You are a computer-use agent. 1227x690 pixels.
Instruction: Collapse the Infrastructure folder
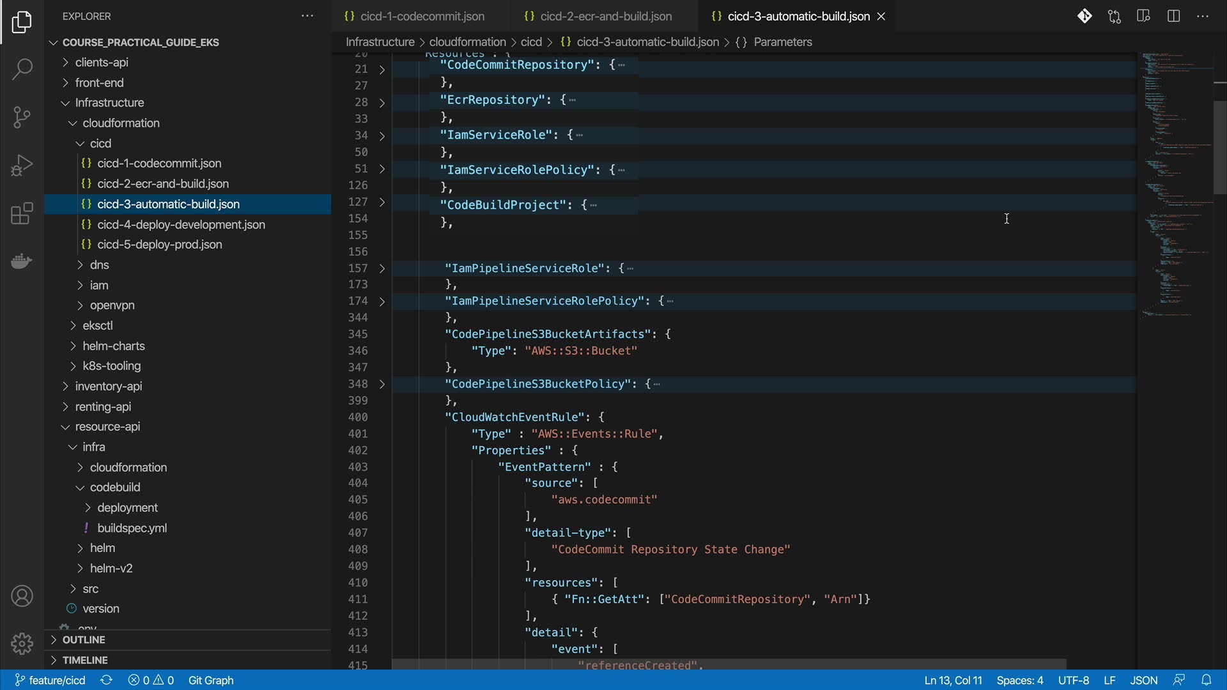coord(109,103)
